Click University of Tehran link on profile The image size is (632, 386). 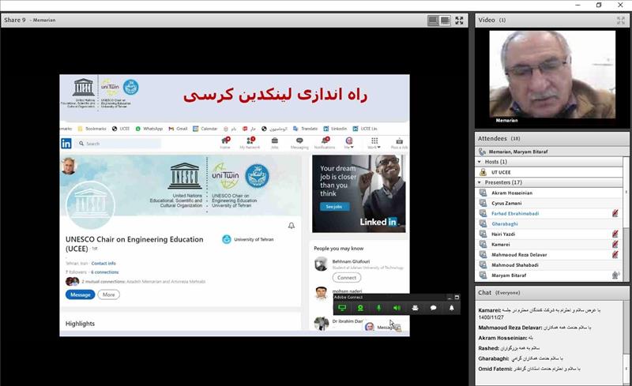click(x=248, y=239)
